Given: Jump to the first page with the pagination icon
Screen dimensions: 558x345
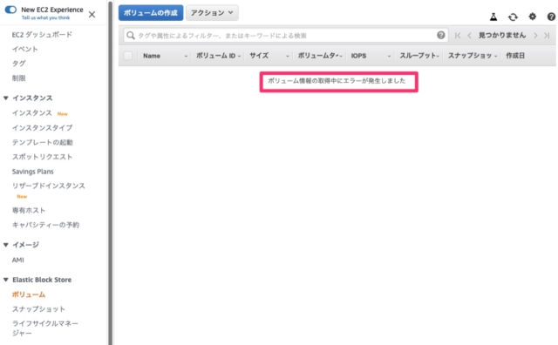Looking at the screenshot, I should [x=458, y=35].
